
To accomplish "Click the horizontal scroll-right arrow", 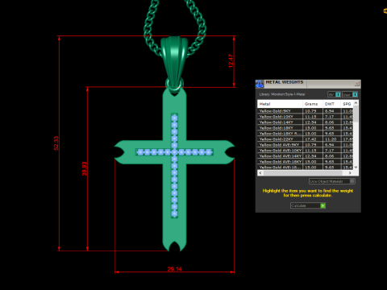I will pos(350,173).
